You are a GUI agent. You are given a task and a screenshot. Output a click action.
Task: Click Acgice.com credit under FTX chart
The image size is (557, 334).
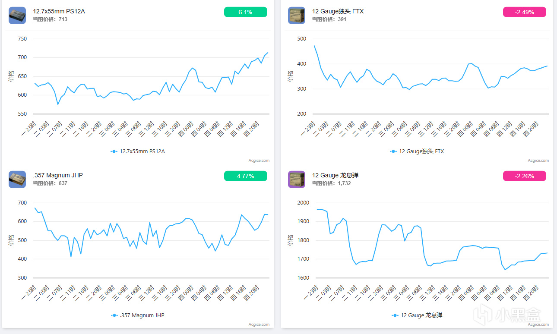point(538,161)
